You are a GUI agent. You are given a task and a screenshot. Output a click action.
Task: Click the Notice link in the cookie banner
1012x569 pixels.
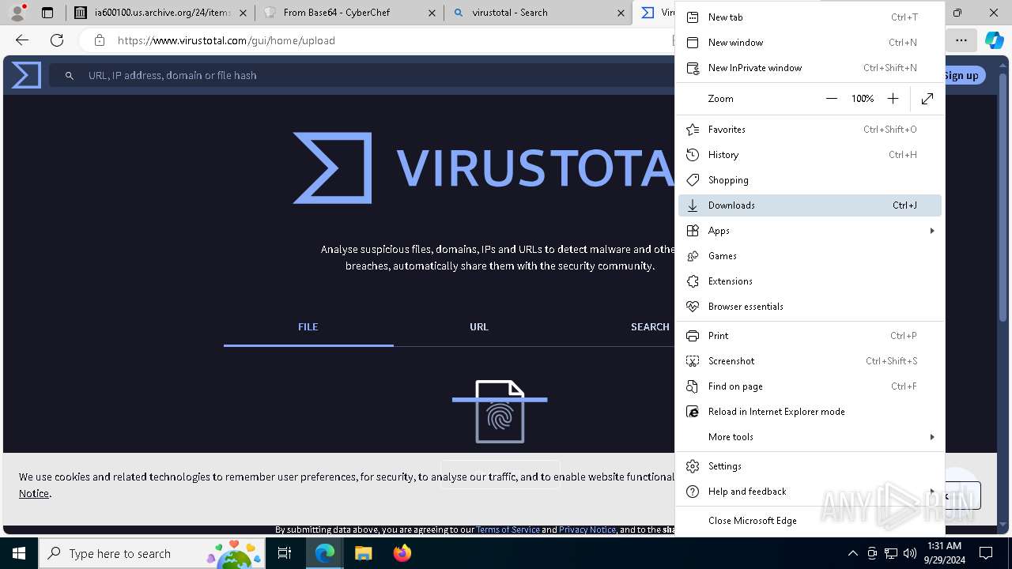pyautogui.click(x=34, y=494)
